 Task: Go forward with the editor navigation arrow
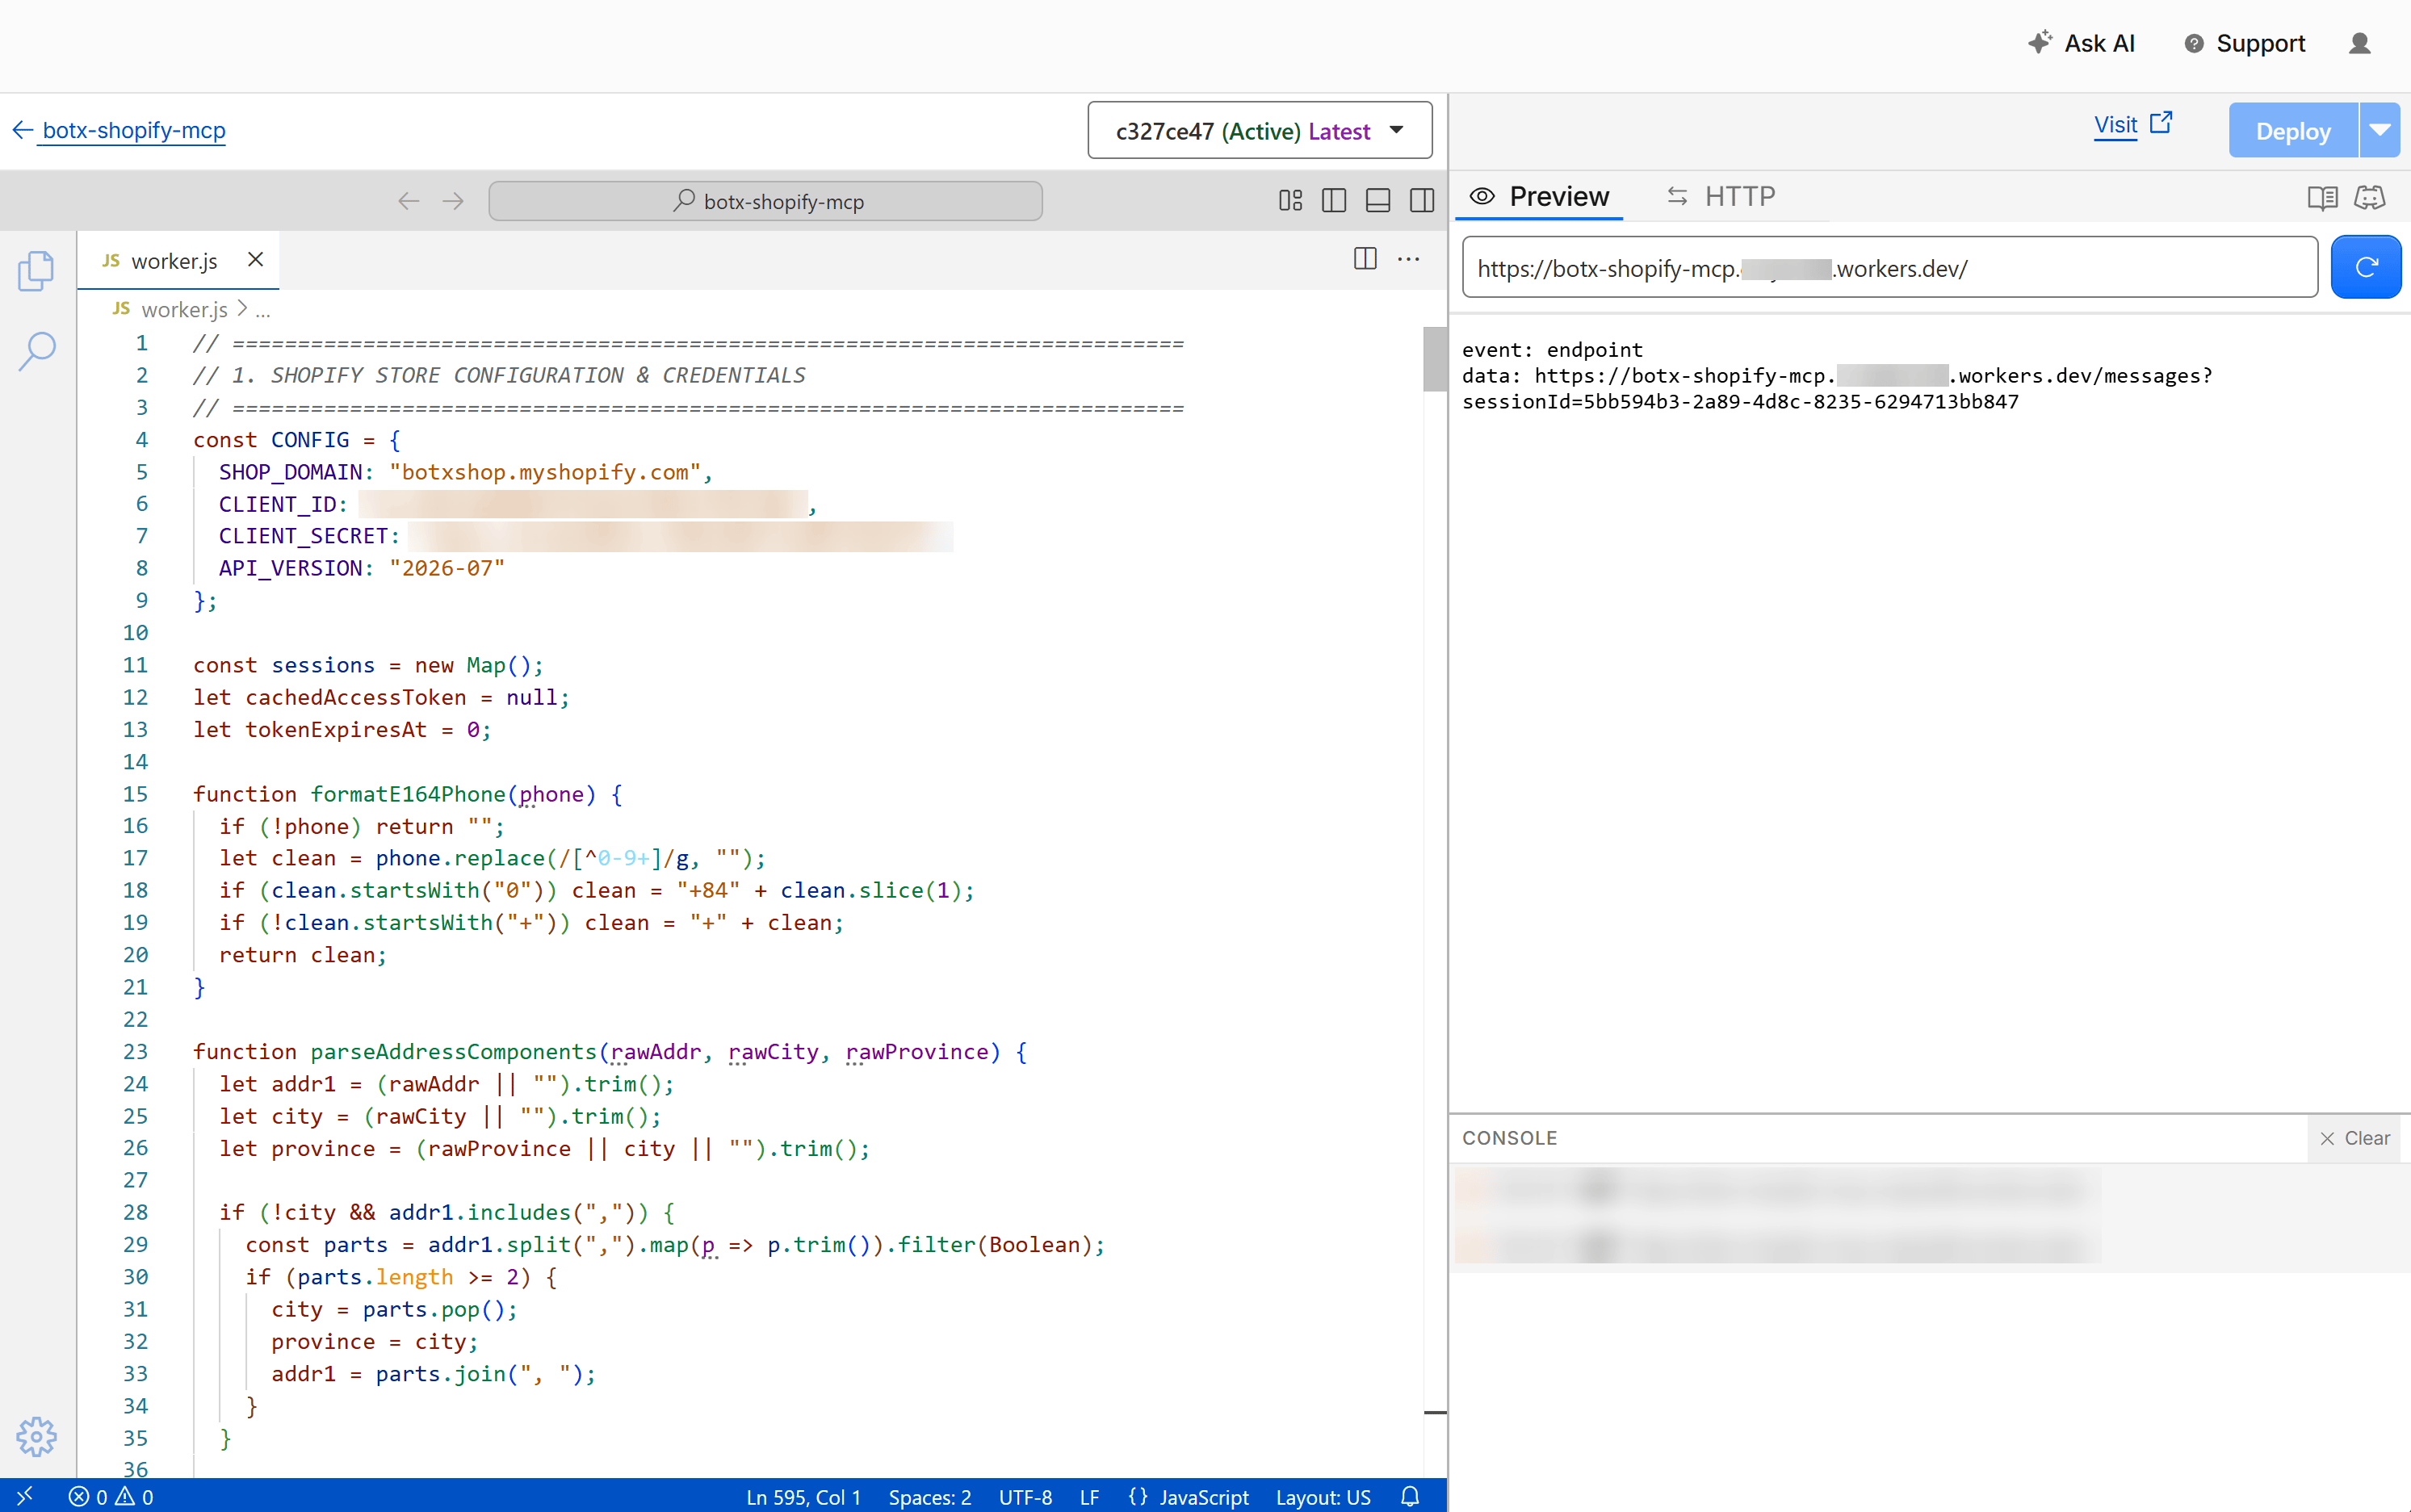point(453,201)
